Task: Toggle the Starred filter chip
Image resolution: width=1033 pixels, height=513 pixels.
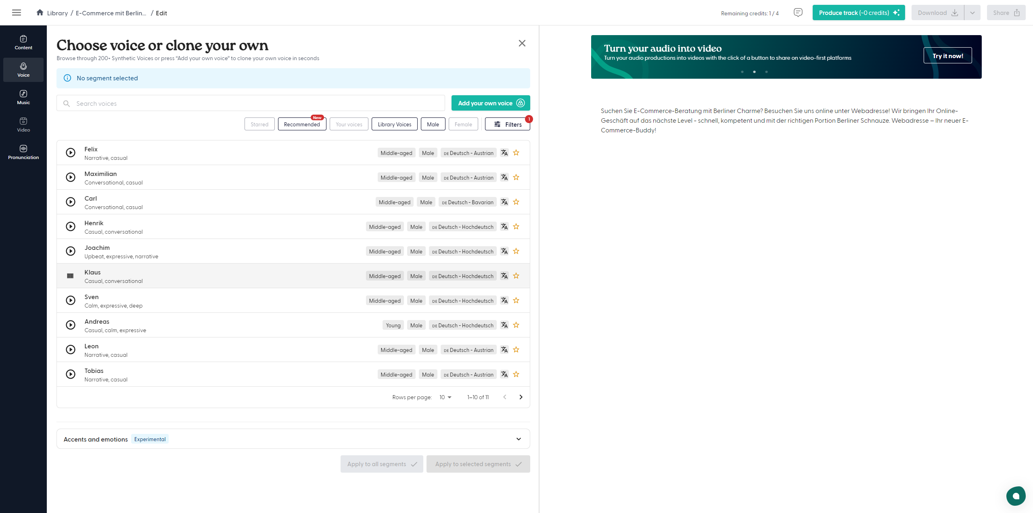Action: click(259, 124)
